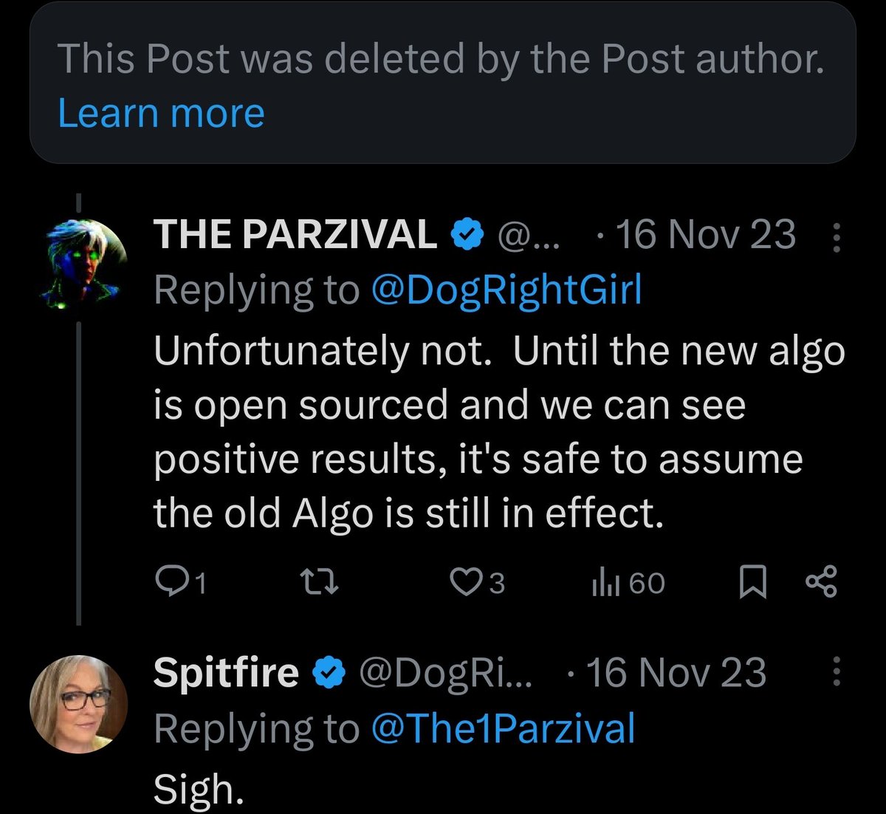Open the @The1Parzival mention link
The width and height of the screenshot is (886, 814).
click(x=503, y=728)
